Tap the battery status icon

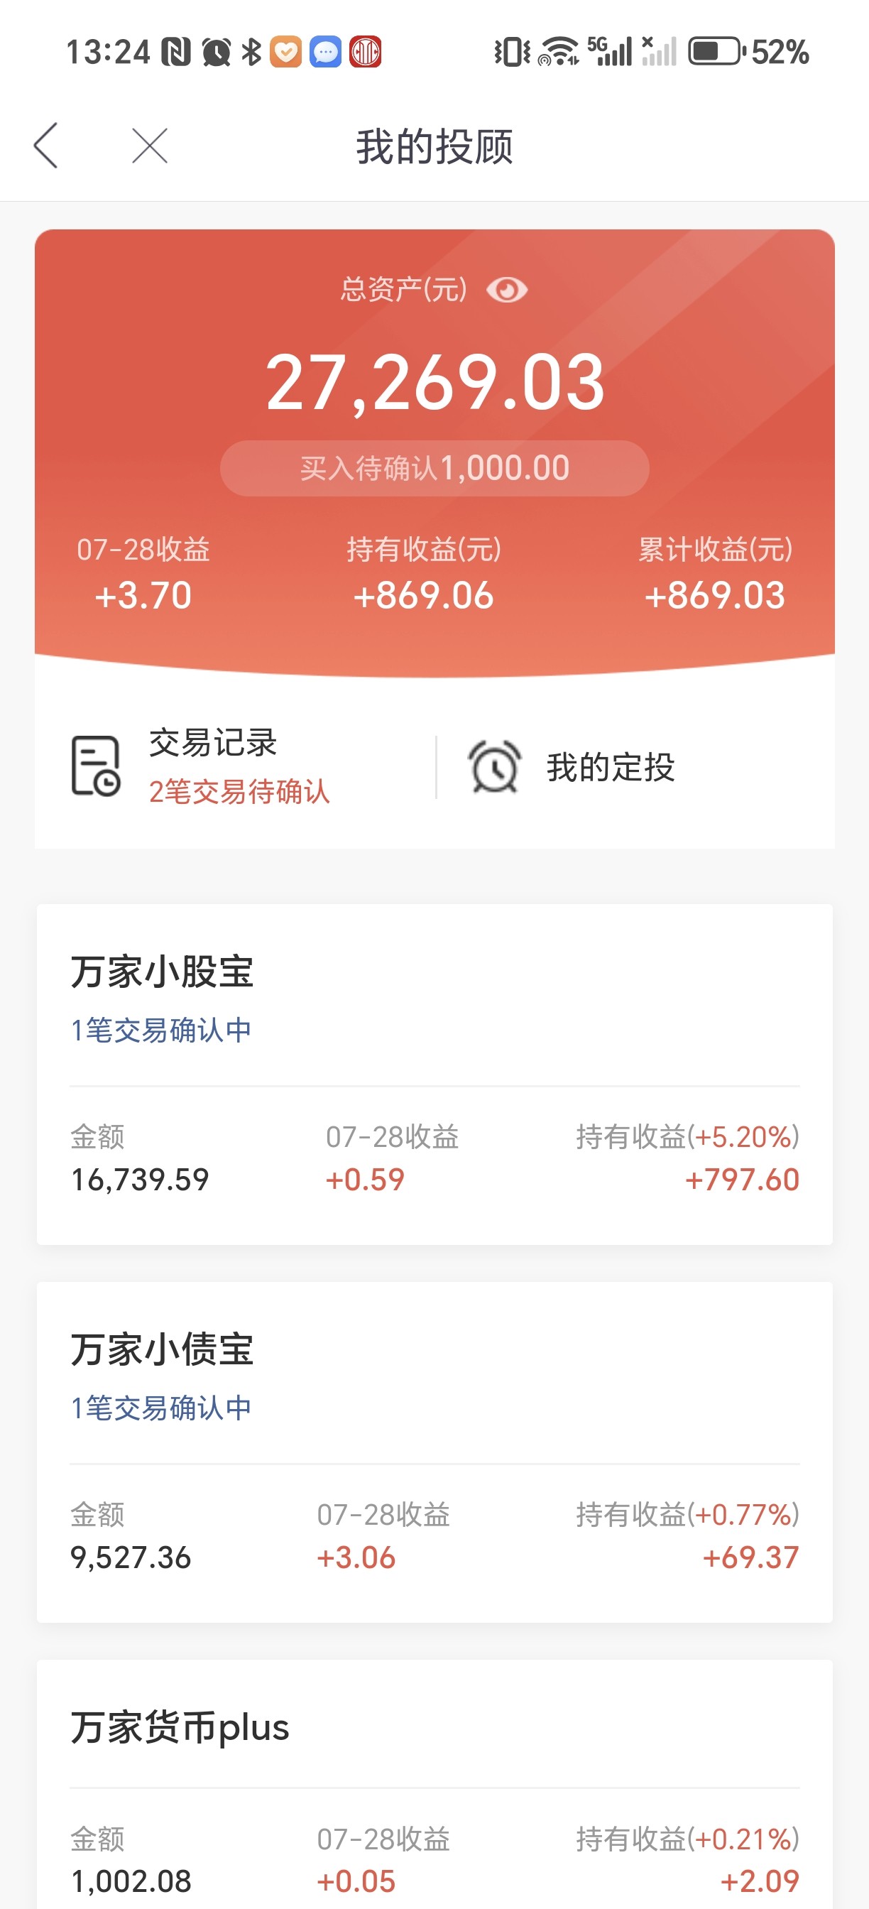[x=716, y=52]
